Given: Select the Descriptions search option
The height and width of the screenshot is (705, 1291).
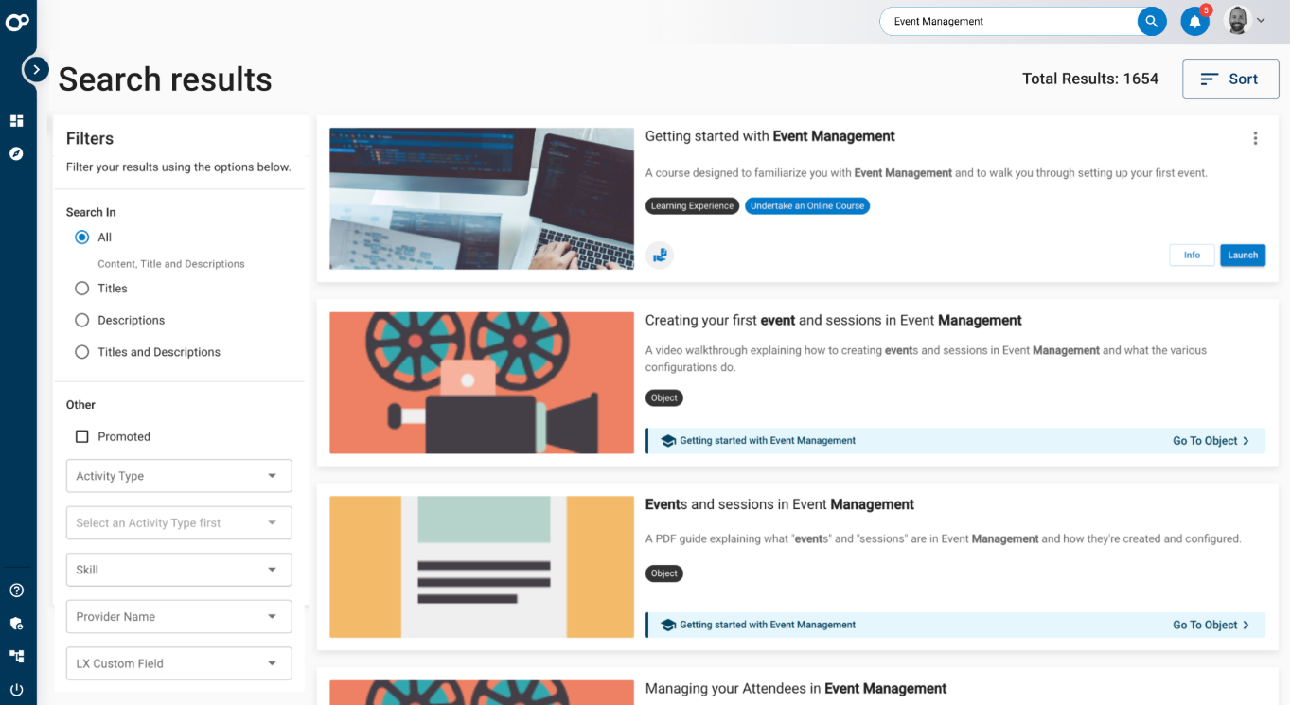Looking at the screenshot, I should click(82, 321).
